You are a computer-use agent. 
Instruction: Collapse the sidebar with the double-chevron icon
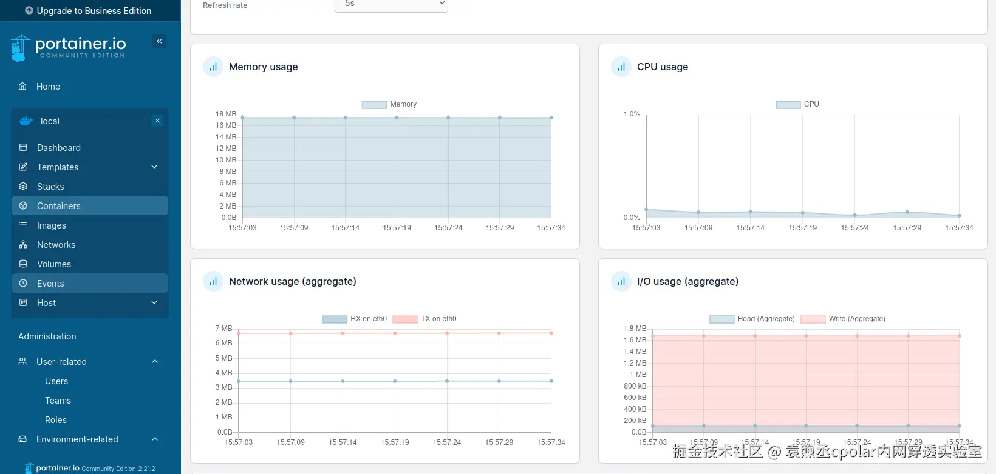point(159,41)
